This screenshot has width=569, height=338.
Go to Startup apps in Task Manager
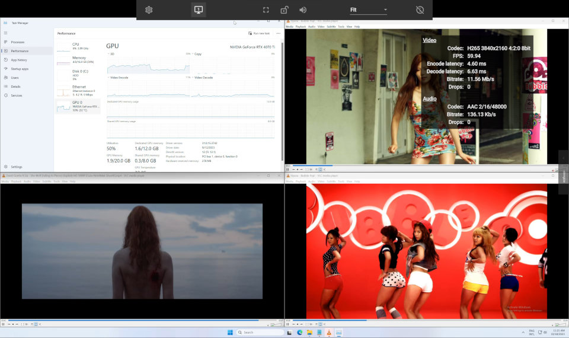click(x=21, y=69)
